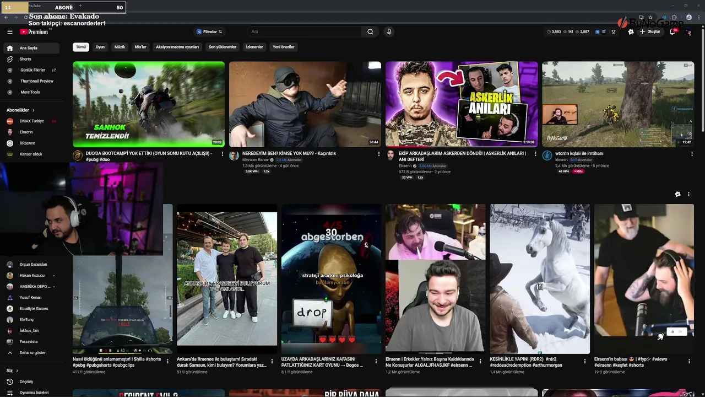This screenshot has height=397, width=705.
Task: Select the Son yüklenenler chip
Action: click(223, 47)
